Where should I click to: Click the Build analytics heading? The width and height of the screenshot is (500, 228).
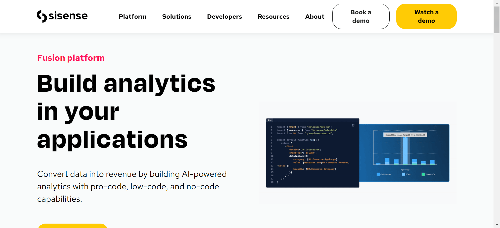click(126, 111)
